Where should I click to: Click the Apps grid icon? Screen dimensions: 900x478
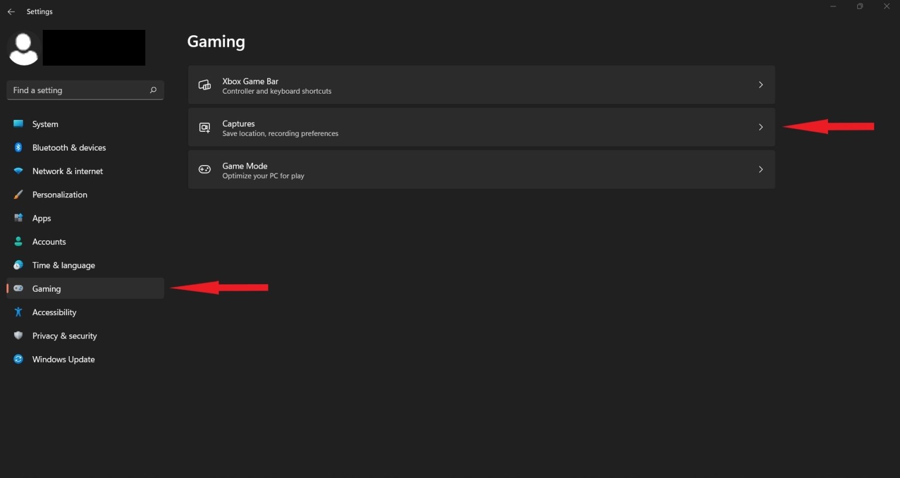coord(18,218)
